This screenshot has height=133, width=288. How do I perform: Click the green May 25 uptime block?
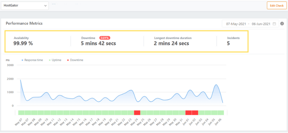click(x=144, y=113)
